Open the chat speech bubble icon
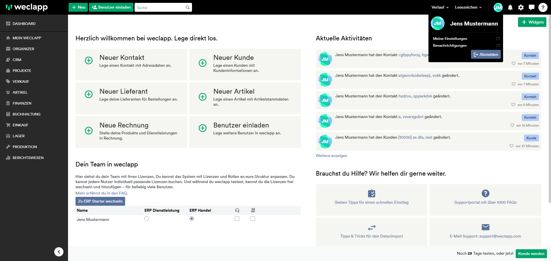The height and width of the screenshot is (261, 551). point(531,7)
